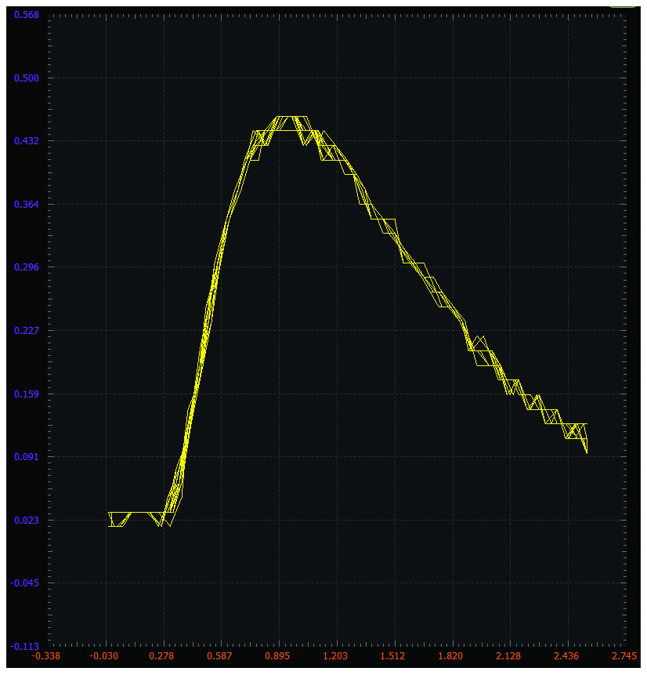Image resolution: width=647 pixels, height=675 pixels.
Task: Click the 0.278 x-axis tick label
Action: [x=161, y=656]
